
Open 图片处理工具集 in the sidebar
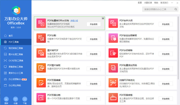[16, 54]
